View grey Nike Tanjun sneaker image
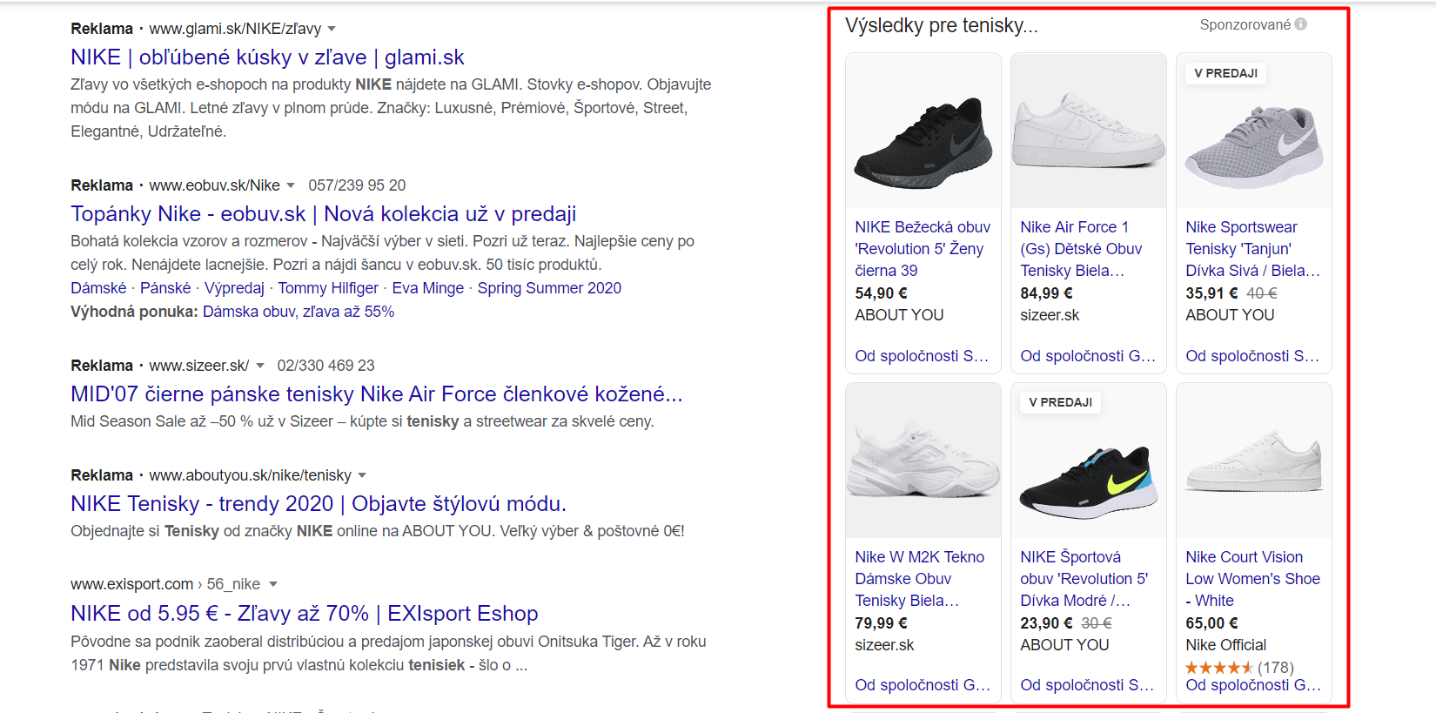This screenshot has width=1436, height=713. click(1254, 131)
